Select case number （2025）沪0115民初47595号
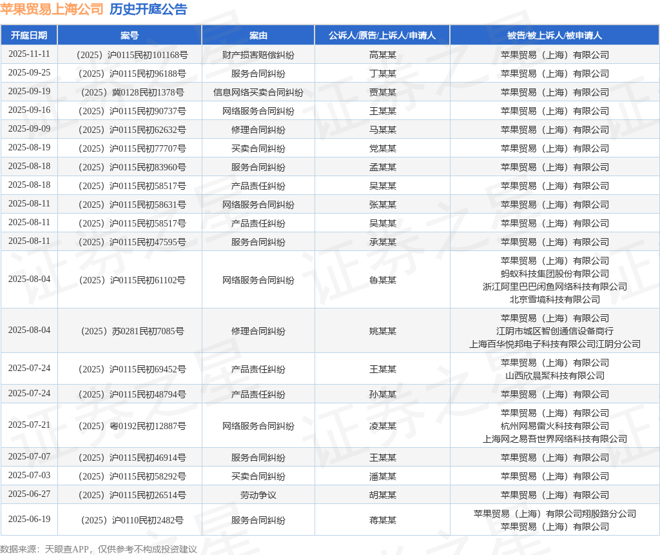Viewport: 660px width, 555px height. point(130,242)
